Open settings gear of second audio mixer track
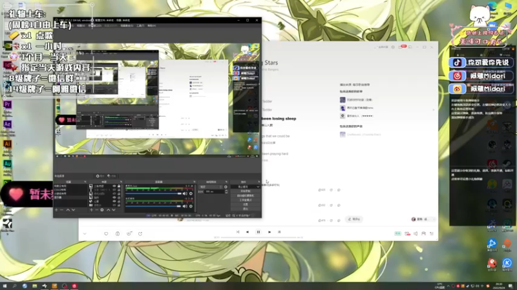This screenshot has width=517, height=290. pyautogui.click(x=191, y=206)
